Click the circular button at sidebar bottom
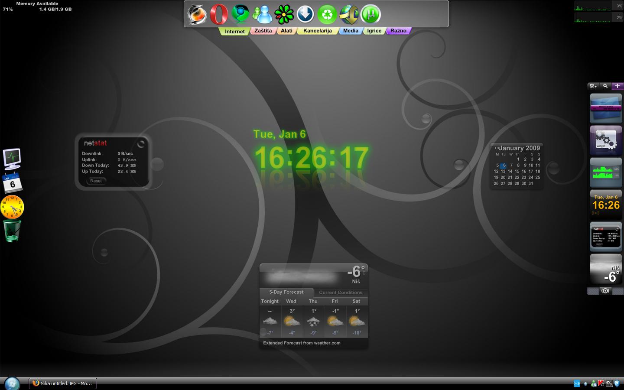The width and height of the screenshot is (624, 390). pyautogui.click(x=605, y=291)
